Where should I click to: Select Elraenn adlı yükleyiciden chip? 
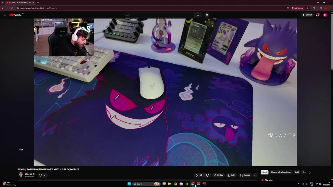tap(281, 172)
